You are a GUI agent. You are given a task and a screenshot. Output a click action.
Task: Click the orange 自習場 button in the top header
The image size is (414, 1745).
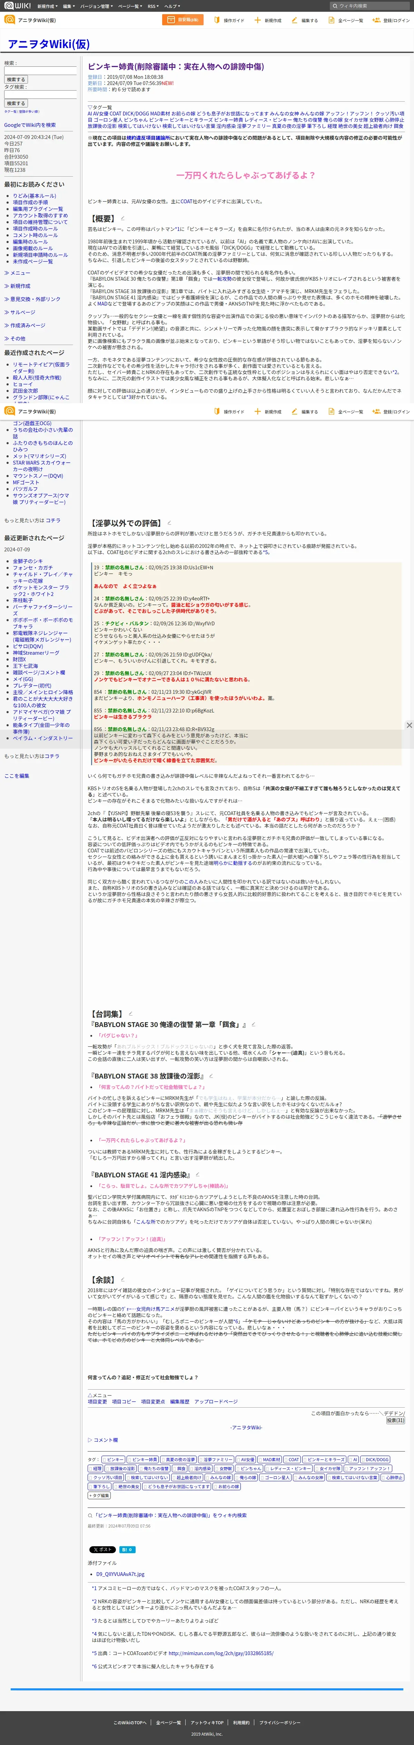183,20
